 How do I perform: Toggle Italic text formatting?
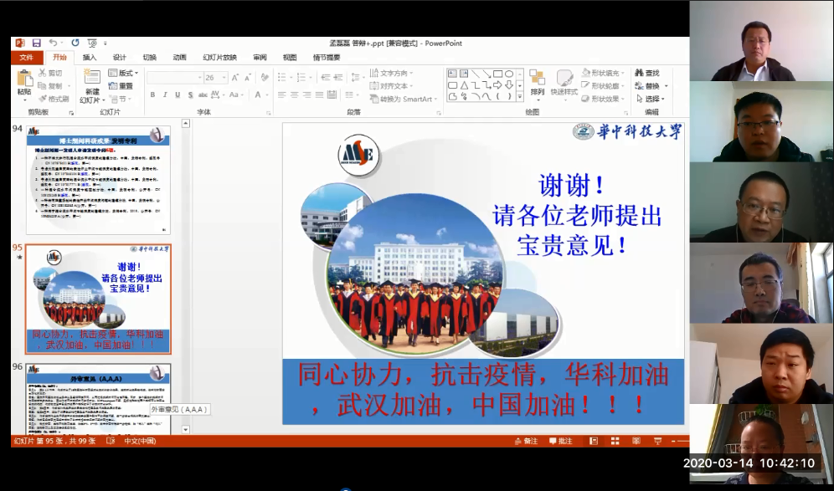coord(165,95)
